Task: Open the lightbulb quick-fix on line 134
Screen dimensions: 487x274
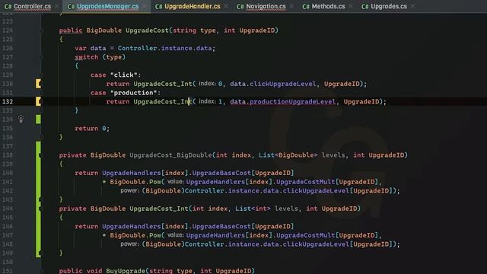Action: pos(21,119)
